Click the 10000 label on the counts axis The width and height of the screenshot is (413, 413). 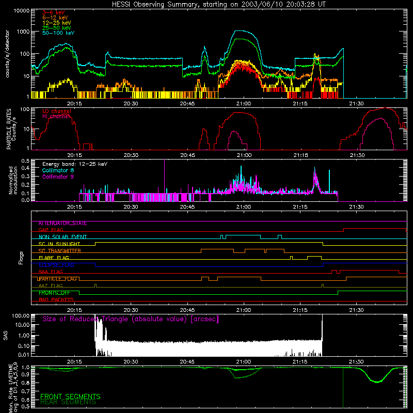pyautogui.click(x=22, y=10)
